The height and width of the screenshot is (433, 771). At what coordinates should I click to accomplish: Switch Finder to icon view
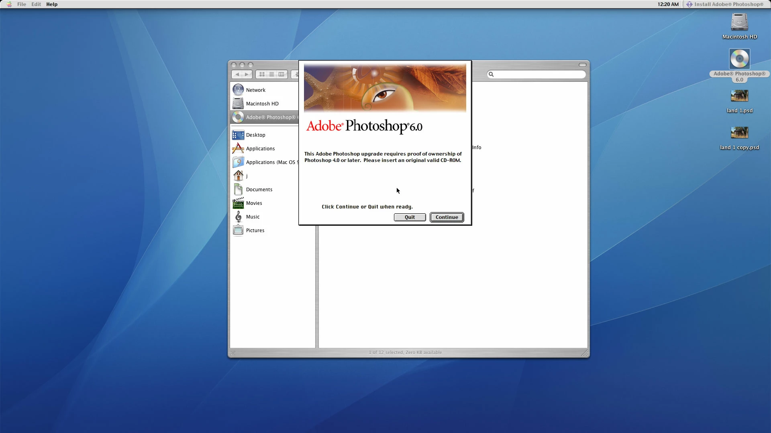pos(262,75)
